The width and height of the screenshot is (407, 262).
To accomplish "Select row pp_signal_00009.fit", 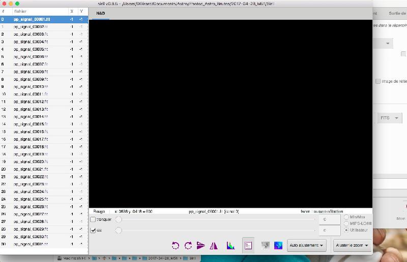I will click(44, 79).
